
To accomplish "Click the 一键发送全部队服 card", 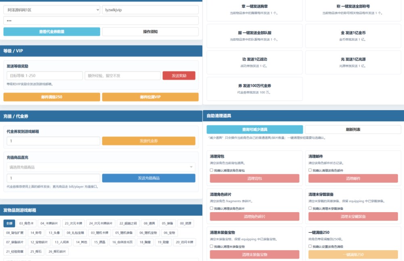I will click(255, 36).
